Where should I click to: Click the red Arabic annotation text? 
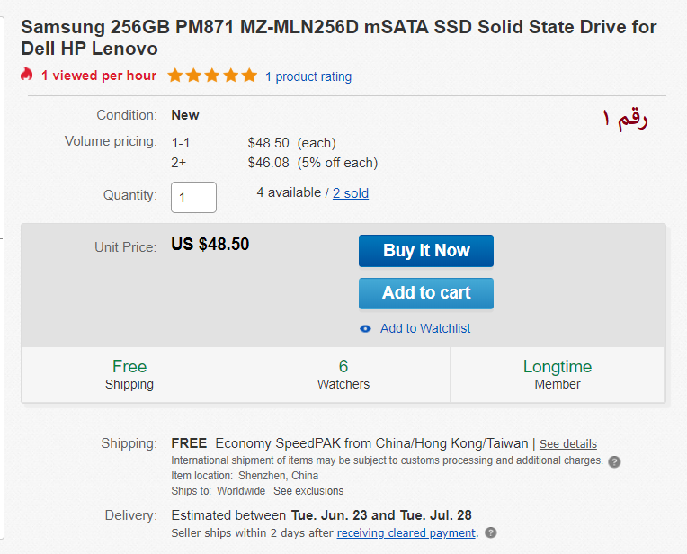pyautogui.click(x=625, y=118)
